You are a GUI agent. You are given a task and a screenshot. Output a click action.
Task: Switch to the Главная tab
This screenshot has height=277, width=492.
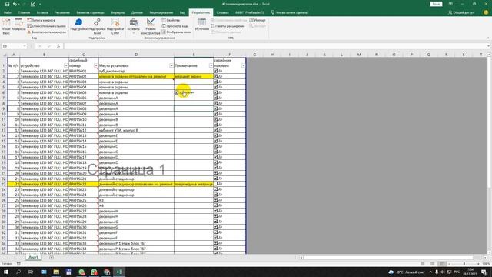(24, 12)
